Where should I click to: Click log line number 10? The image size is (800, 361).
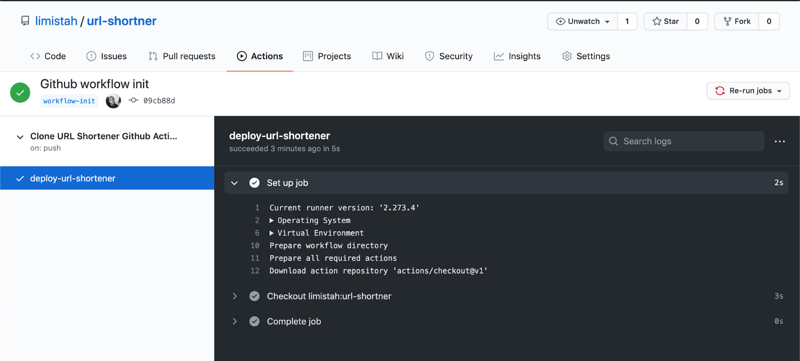coord(255,246)
